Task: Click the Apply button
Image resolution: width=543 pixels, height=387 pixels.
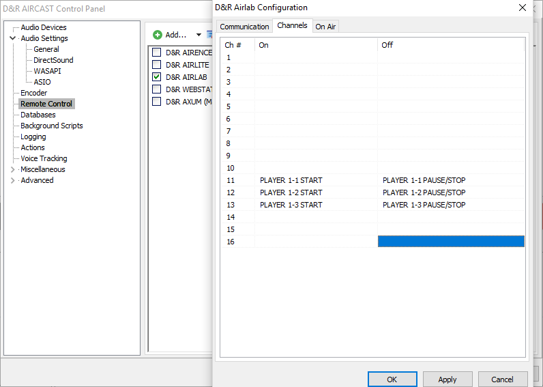Action: pyautogui.click(x=447, y=379)
